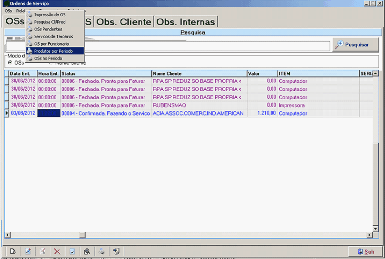Click the checklist icon in bottom toolbar
This screenshot has height=259, width=385.
tap(72, 251)
